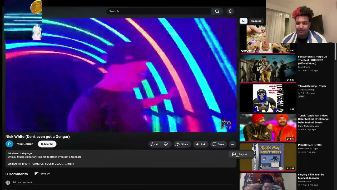The image size is (337, 190).
Task: Subscribe to Polic Games channel
Action: point(47,144)
